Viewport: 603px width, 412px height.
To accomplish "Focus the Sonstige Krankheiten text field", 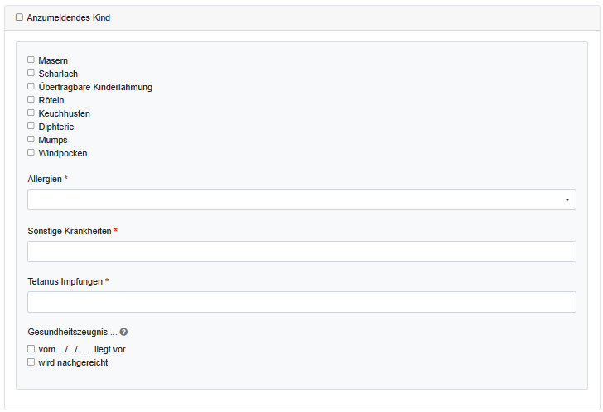I will 301,252.
